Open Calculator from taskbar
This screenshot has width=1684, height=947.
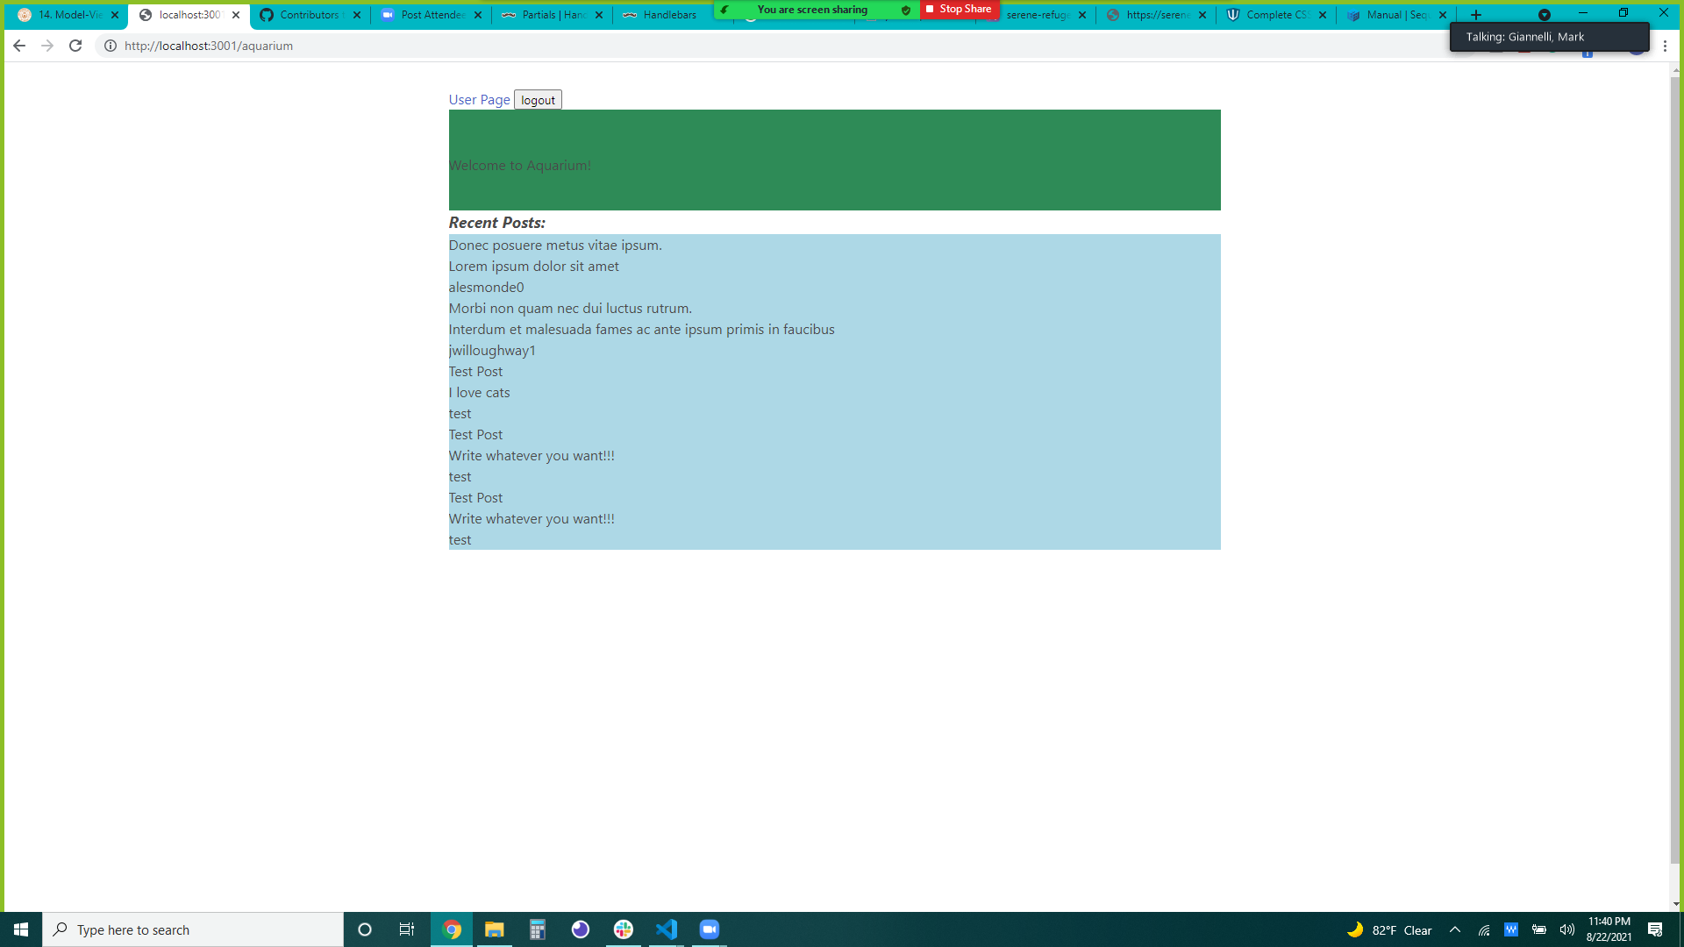tap(538, 929)
